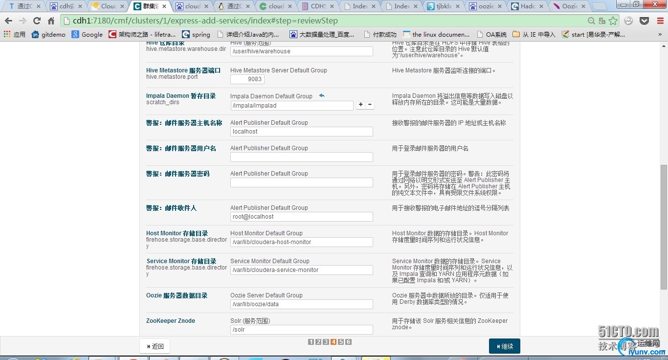Click the zoom magnifier icon in address bar
Screen dimensions: 668x360
tap(592, 21)
